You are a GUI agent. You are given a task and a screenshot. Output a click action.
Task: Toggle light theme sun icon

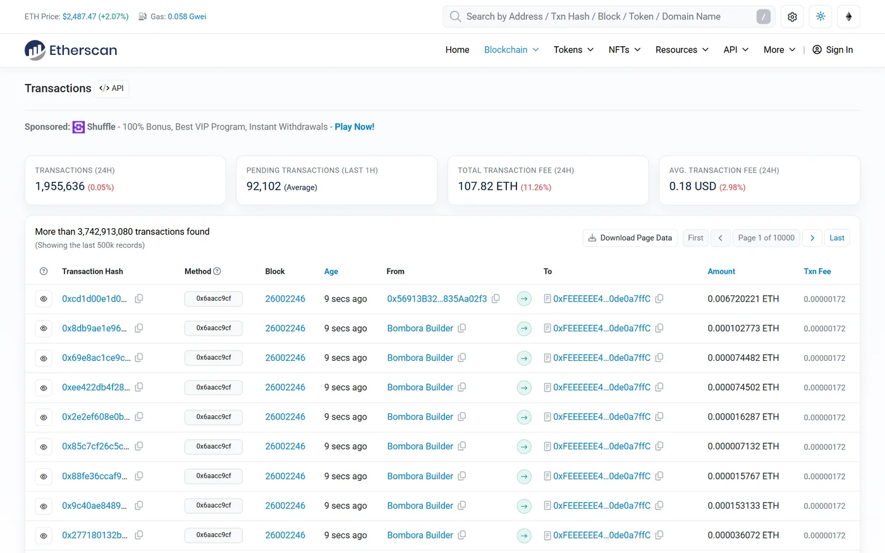click(x=821, y=17)
